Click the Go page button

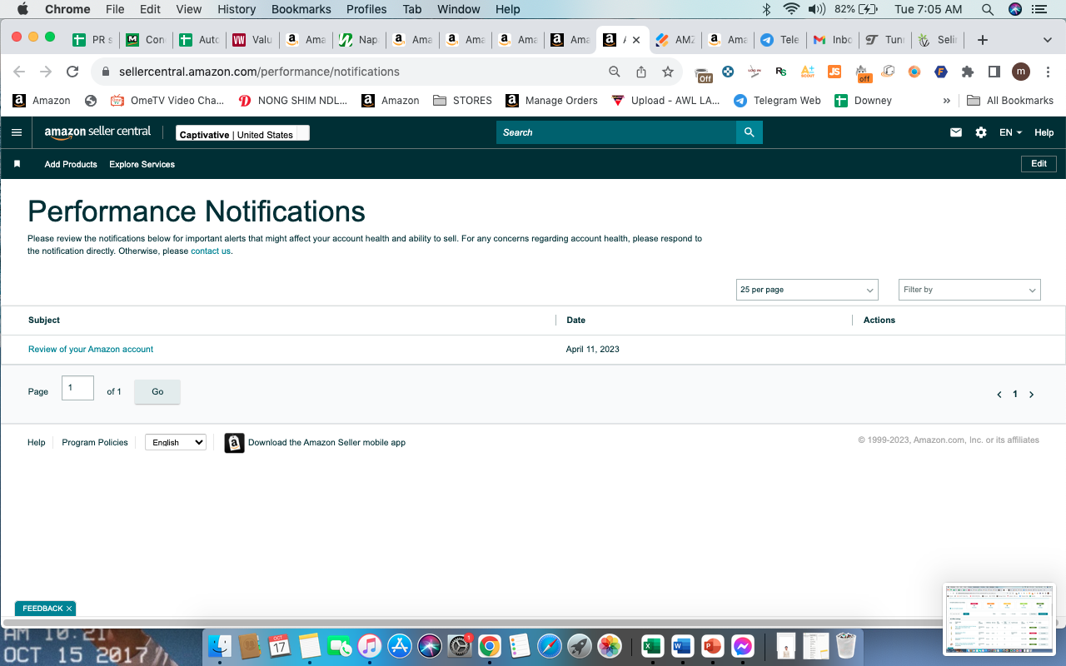pos(157,392)
